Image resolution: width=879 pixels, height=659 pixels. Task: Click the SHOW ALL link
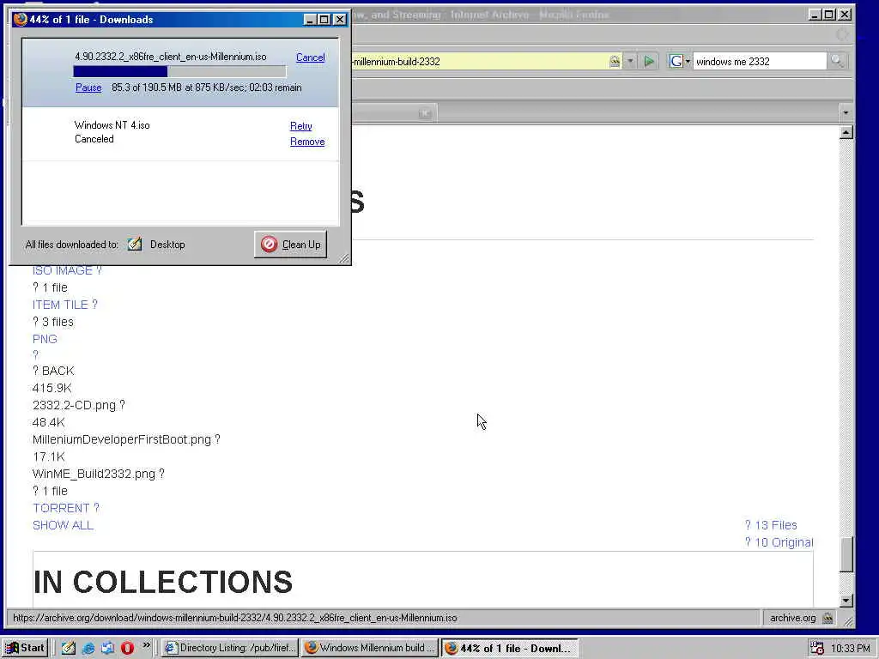(63, 525)
